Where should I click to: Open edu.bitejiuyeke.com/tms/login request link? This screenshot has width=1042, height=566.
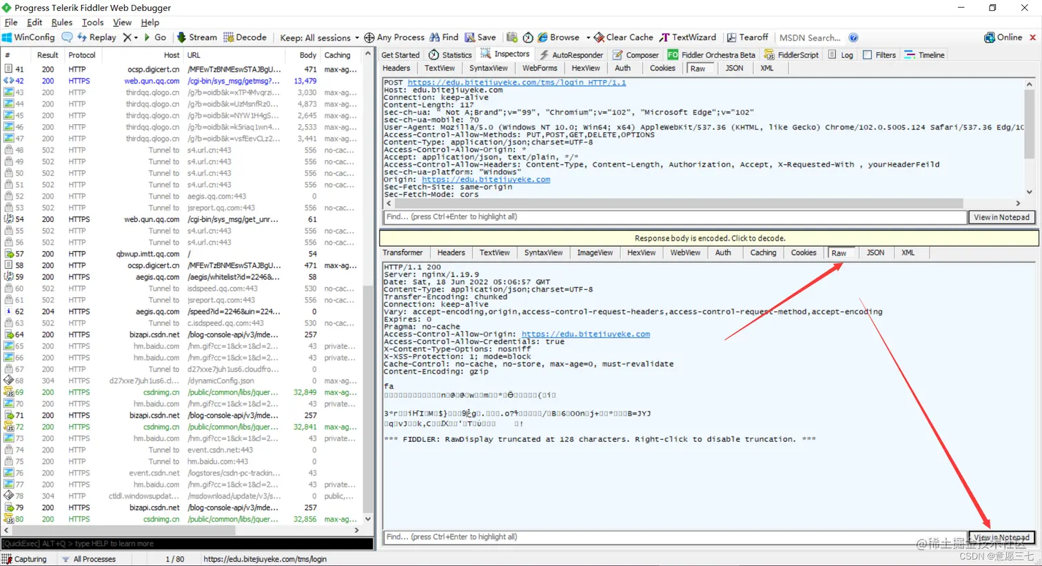(x=516, y=82)
